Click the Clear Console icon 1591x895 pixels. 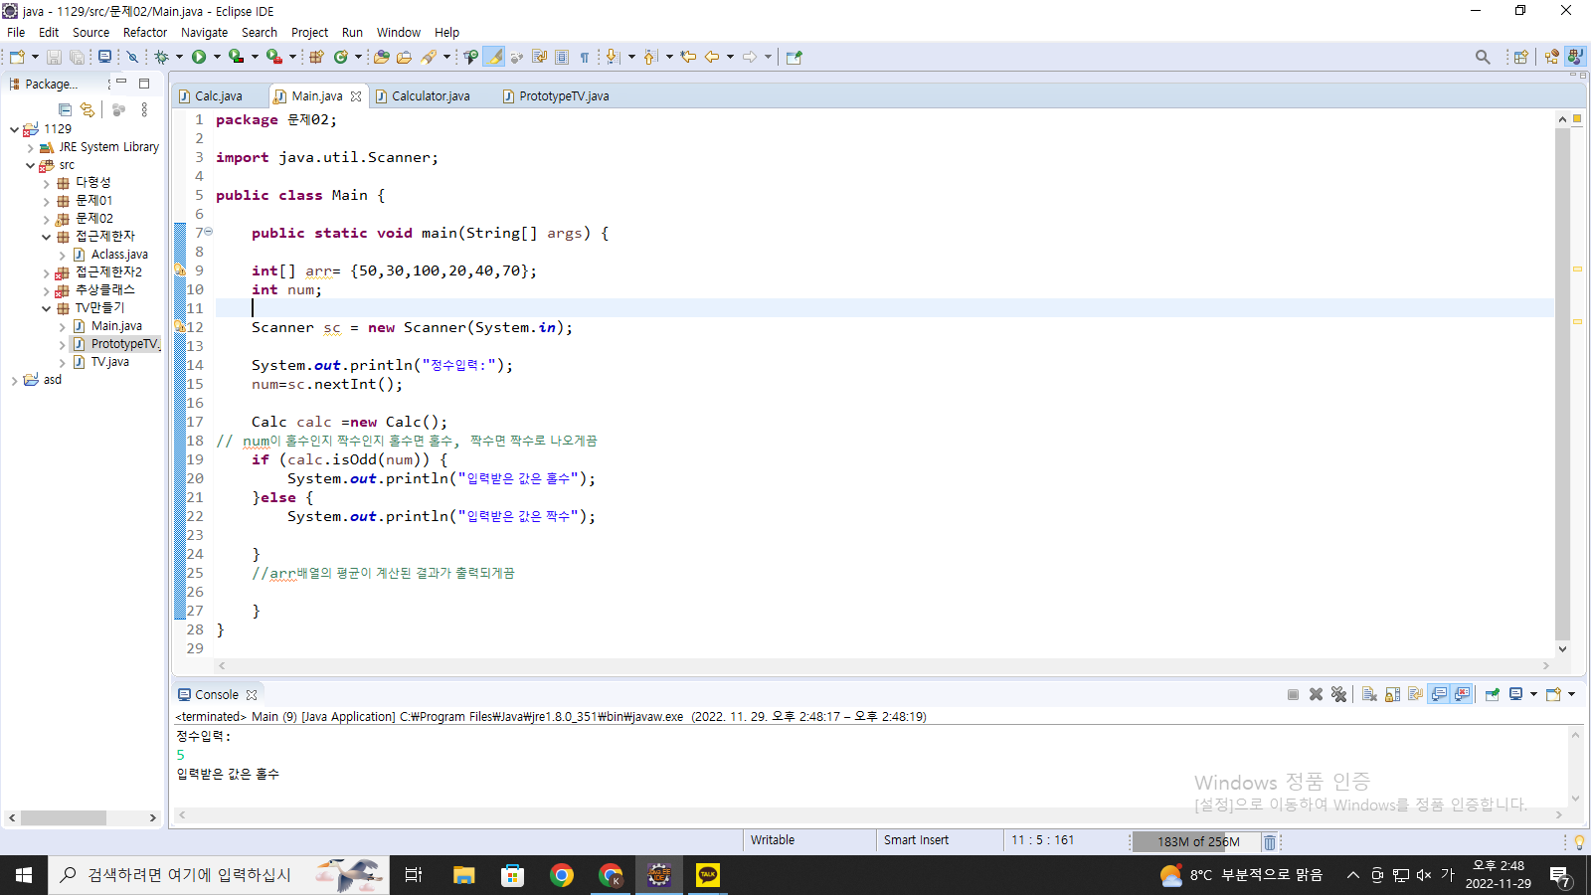(x=1369, y=694)
